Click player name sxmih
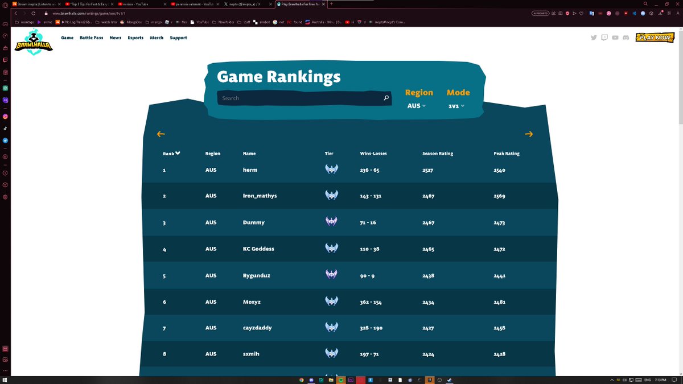 tap(251, 354)
